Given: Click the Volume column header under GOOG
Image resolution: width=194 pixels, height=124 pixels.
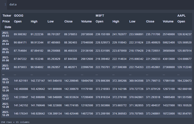Looking at the screenshot, I should [86, 21].
